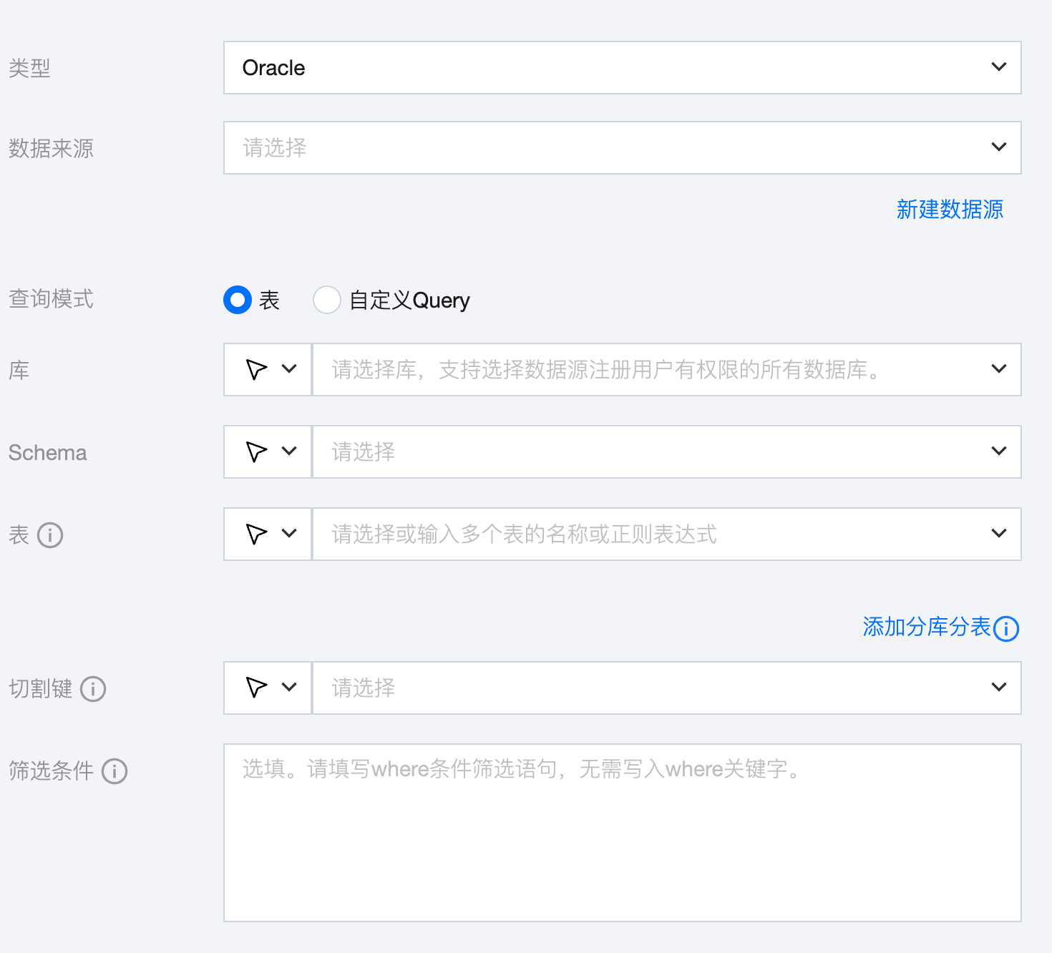Click the info icon beside 筛选条件
The image size is (1052, 953).
tap(115, 771)
